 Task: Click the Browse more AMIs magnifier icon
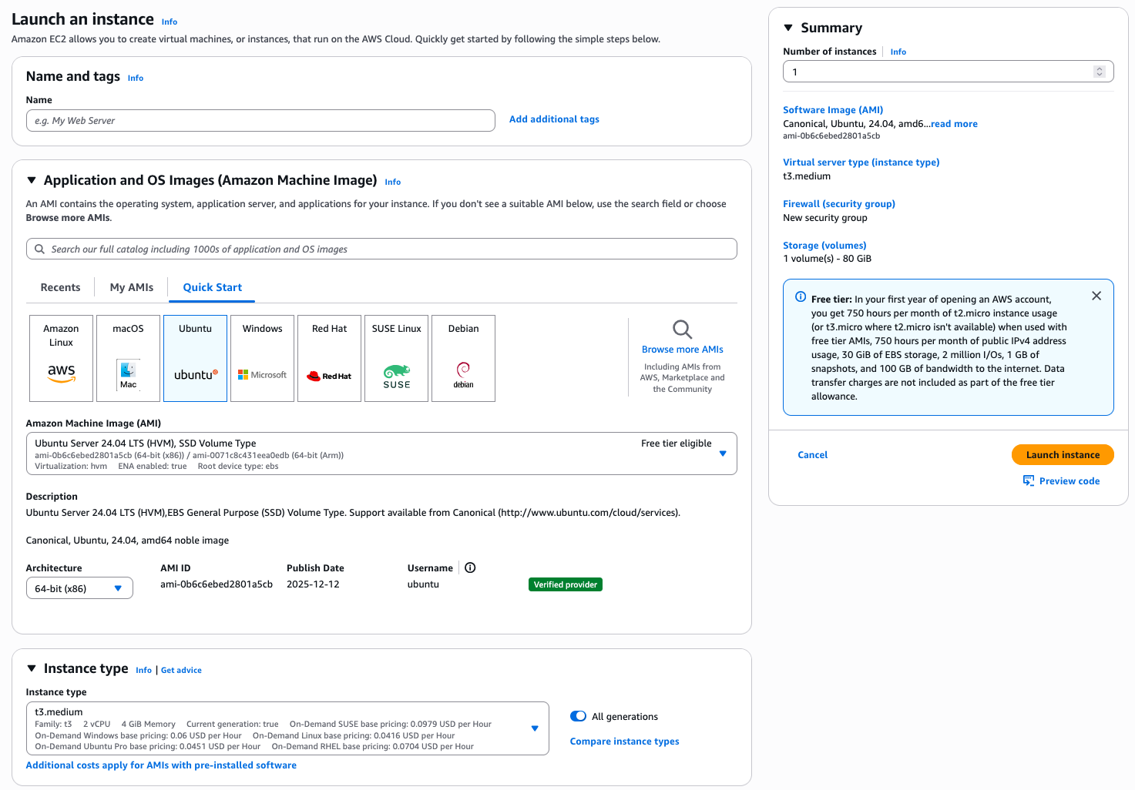click(682, 330)
